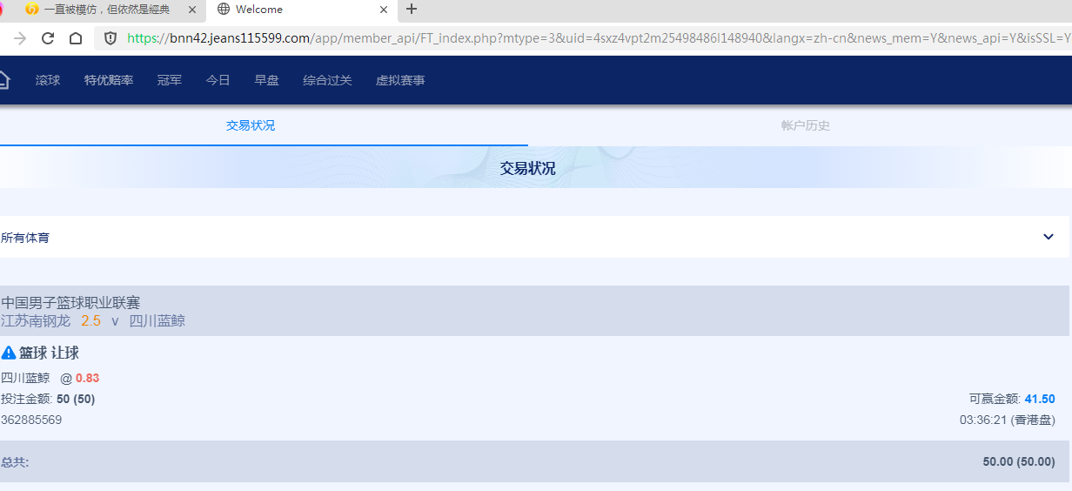Open 早盘 in the navigation bar
1072x491 pixels.
click(267, 80)
